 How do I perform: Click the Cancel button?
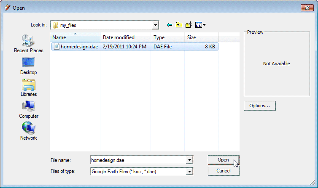coord(223,171)
